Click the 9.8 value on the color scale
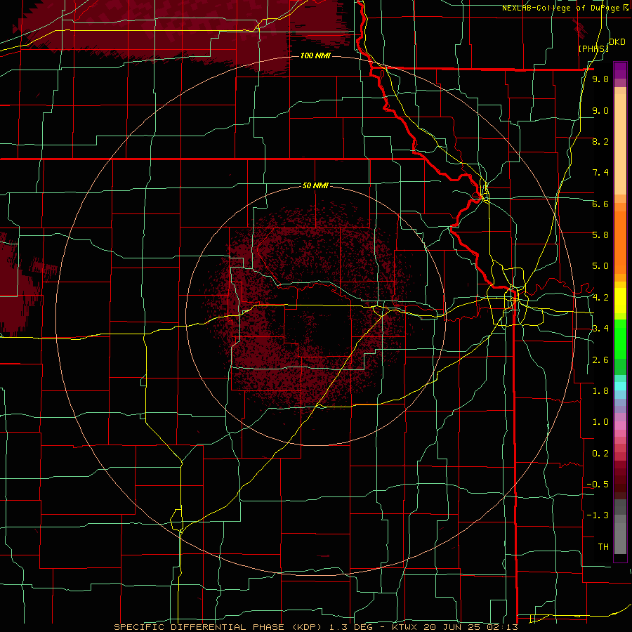 [600, 79]
